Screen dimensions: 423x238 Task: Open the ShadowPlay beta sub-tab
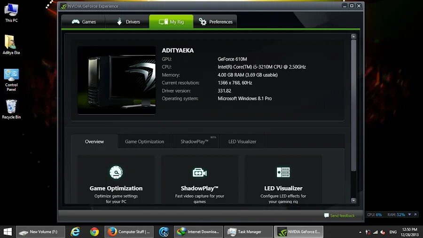pos(195,142)
